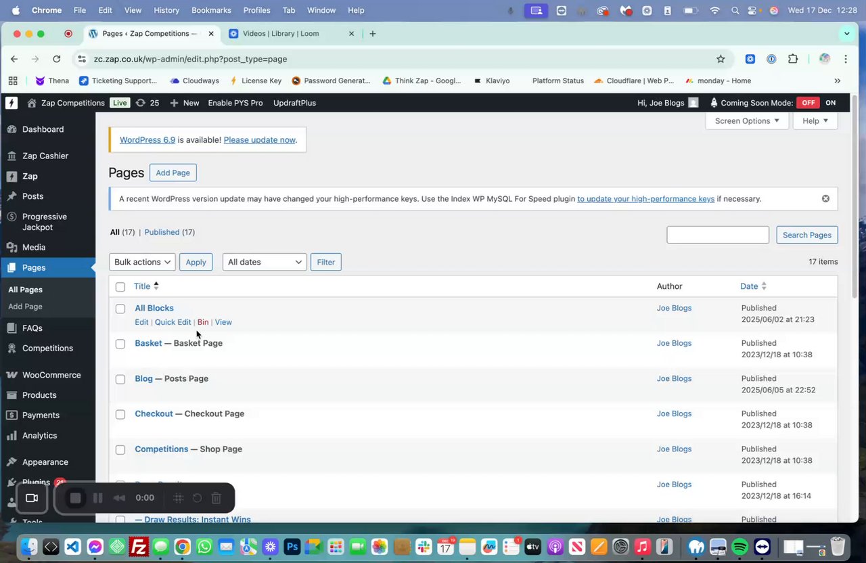Check the select-all checkbox beside Title

coord(120,287)
